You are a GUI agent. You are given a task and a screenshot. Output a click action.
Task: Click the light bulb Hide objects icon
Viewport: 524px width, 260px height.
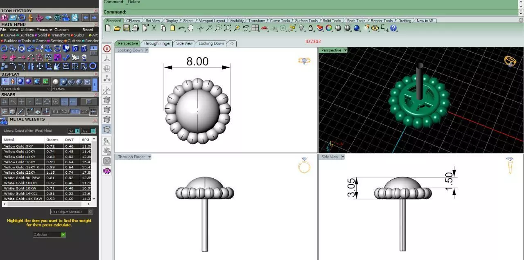pos(302,28)
